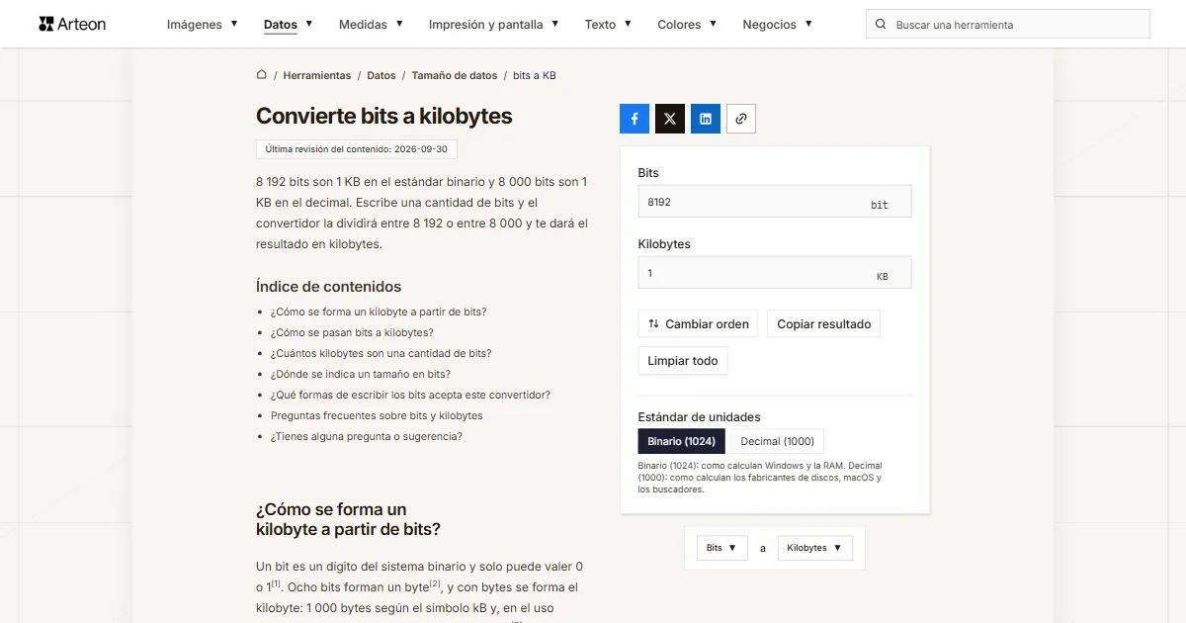1186x623 pixels.
Task: Expand the Datos menu
Action: pyautogui.click(x=289, y=24)
